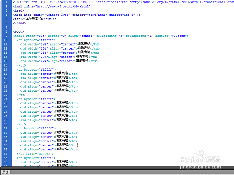Select line number 23 in gutter
This screenshot has width=234, height=175.
(x=6, y=95)
